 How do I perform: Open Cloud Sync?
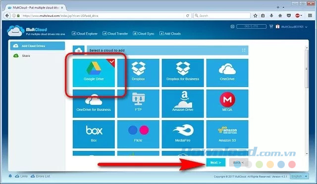point(144,34)
